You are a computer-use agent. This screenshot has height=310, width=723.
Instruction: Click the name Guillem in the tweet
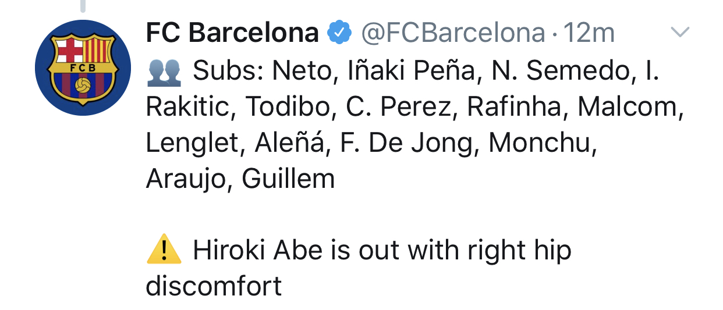(289, 179)
